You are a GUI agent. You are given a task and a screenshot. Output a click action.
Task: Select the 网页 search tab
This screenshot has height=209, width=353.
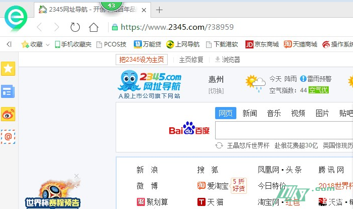226,113
